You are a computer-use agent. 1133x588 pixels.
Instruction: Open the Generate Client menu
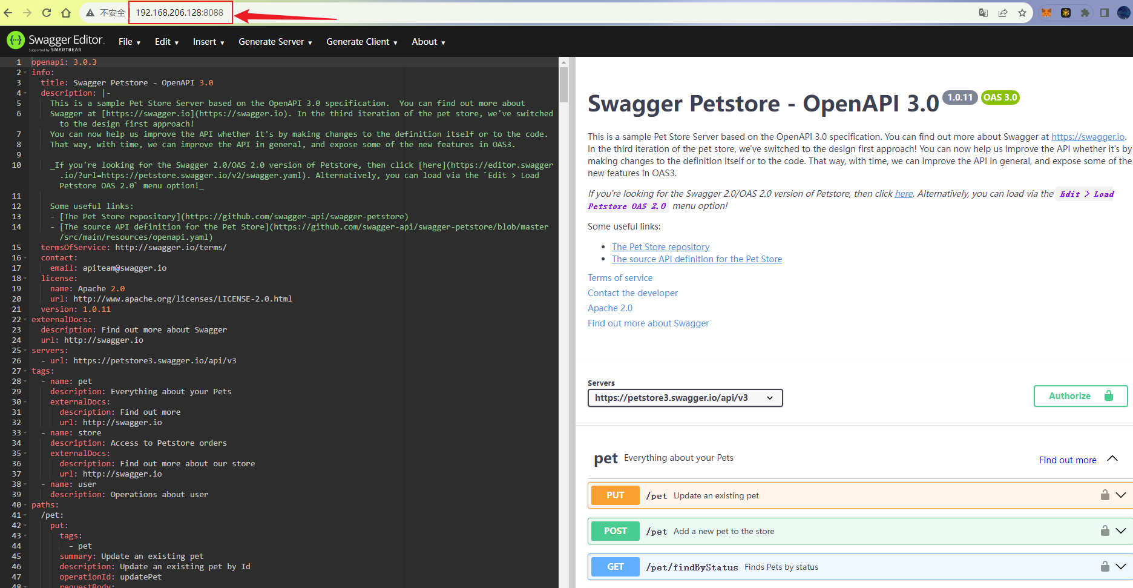pos(361,42)
